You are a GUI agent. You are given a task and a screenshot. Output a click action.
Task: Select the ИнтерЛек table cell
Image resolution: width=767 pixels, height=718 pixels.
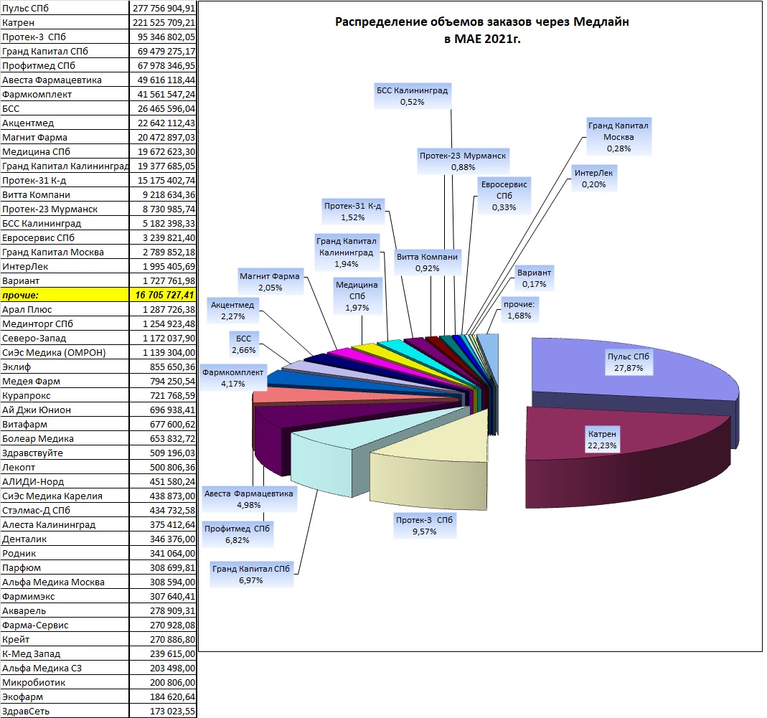(x=65, y=266)
